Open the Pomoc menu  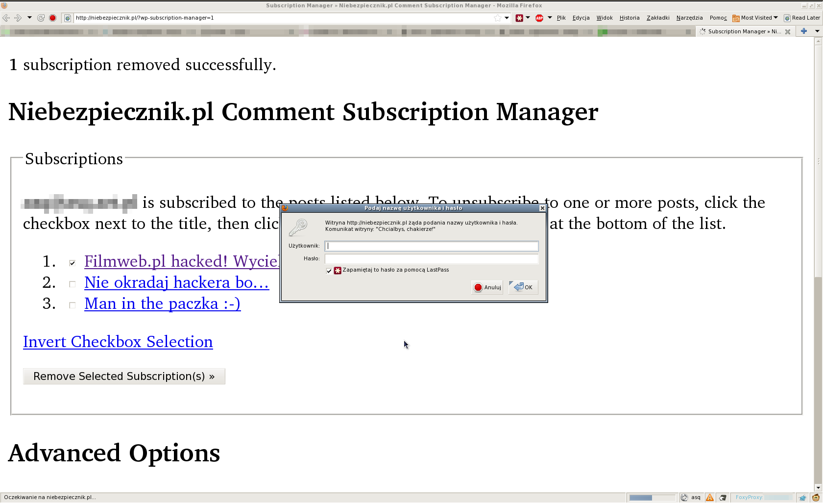click(718, 18)
